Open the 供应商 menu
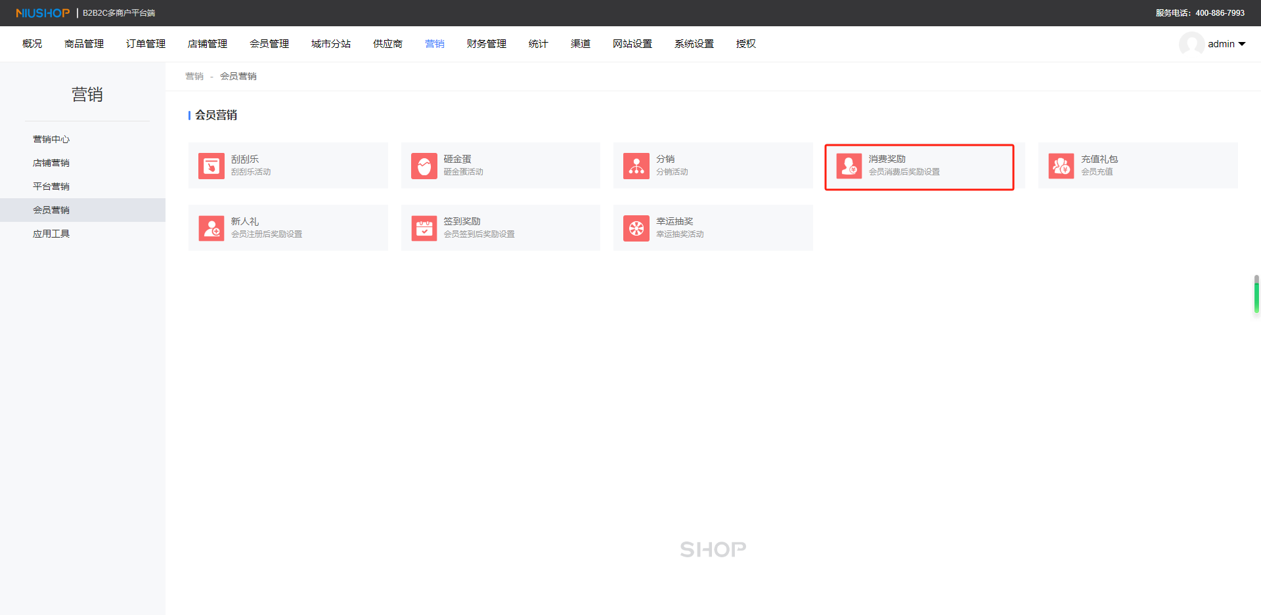Viewport: 1261px width, 615px height. [x=387, y=44]
